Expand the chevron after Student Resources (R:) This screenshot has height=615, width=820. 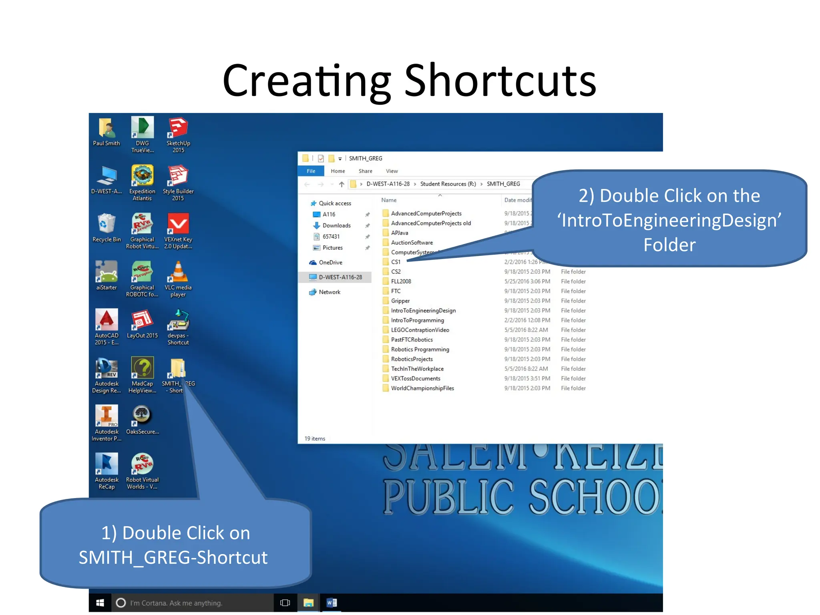pos(481,184)
